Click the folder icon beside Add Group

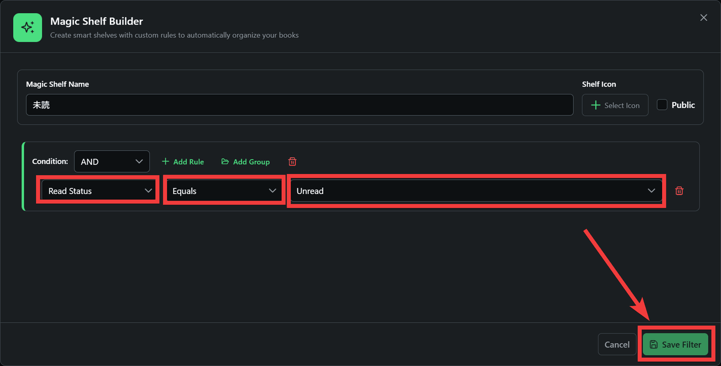click(x=225, y=161)
